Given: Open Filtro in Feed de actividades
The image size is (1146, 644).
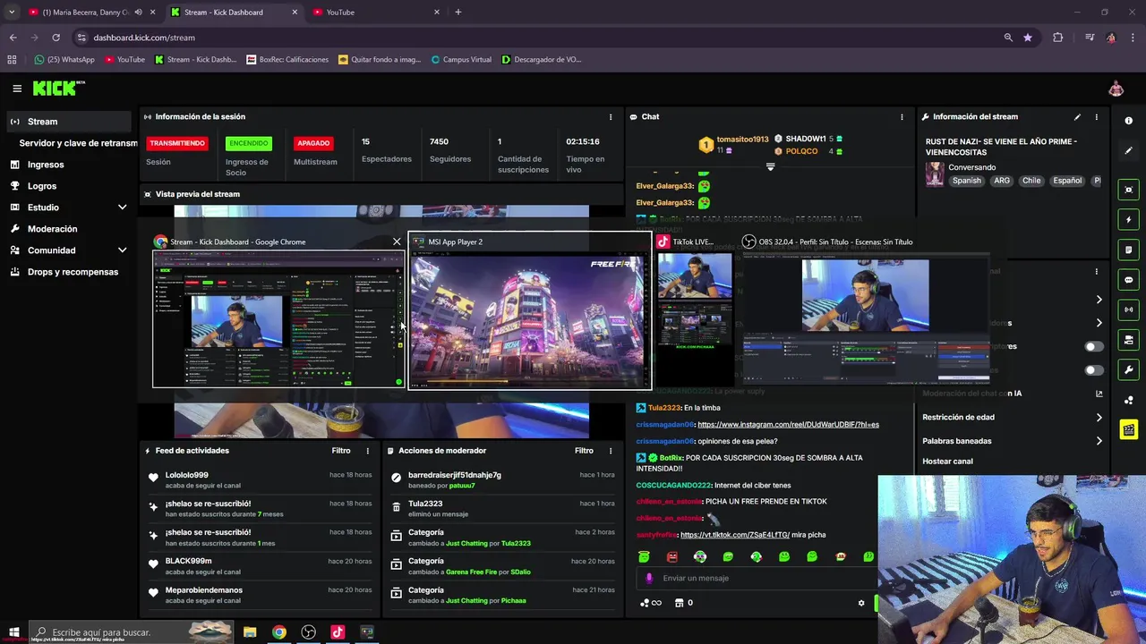Looking at the screenshot, I should (341, 451).
